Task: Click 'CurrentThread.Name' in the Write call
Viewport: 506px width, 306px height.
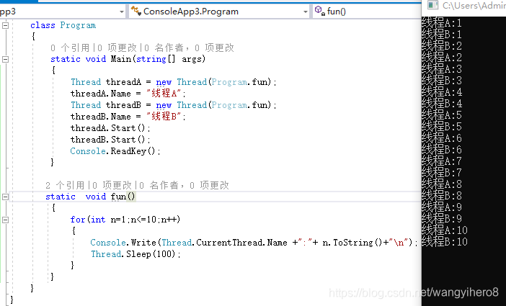Action: click(x=241, y=243)
